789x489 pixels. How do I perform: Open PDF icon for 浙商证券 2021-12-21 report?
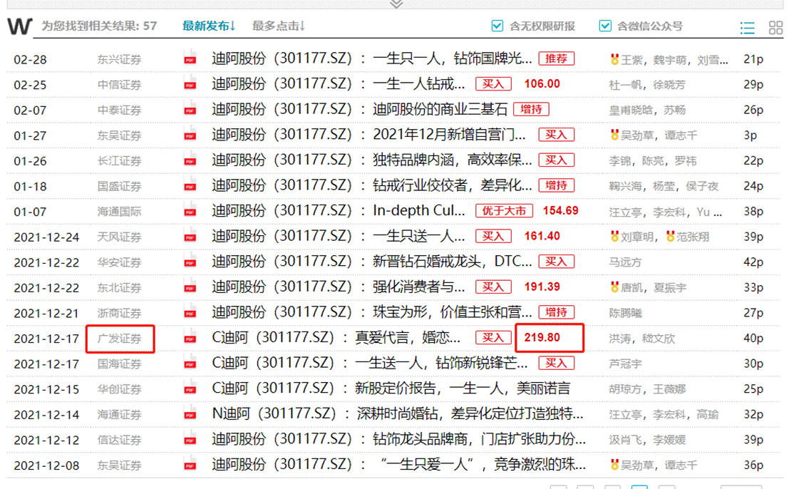[190, 310]
